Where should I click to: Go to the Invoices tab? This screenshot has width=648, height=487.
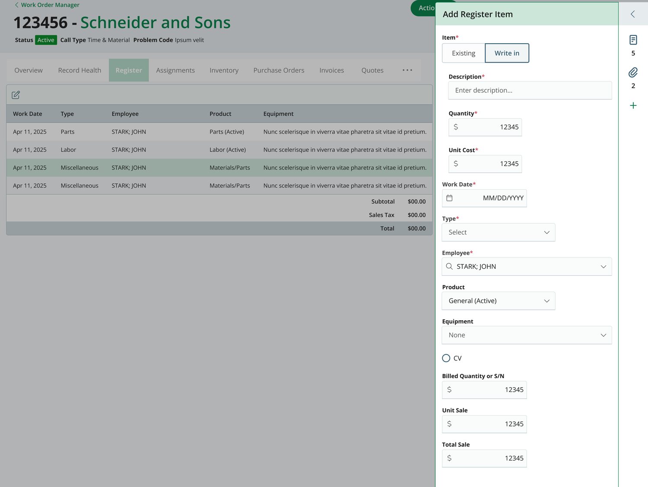tap(332, 70)
